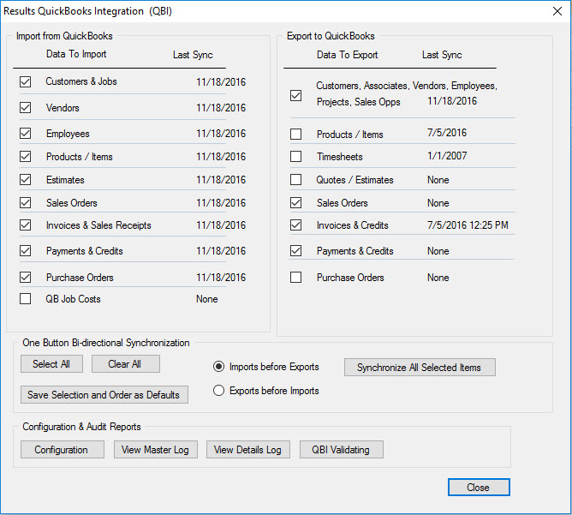
Task: Synchronize All Selected Items
Action: tap(420, 368)
